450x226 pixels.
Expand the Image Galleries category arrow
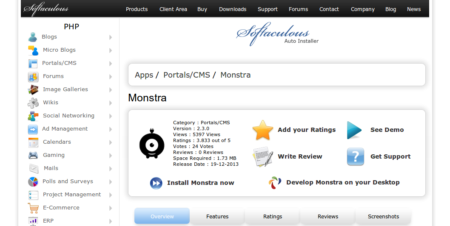tap(111, 90)
